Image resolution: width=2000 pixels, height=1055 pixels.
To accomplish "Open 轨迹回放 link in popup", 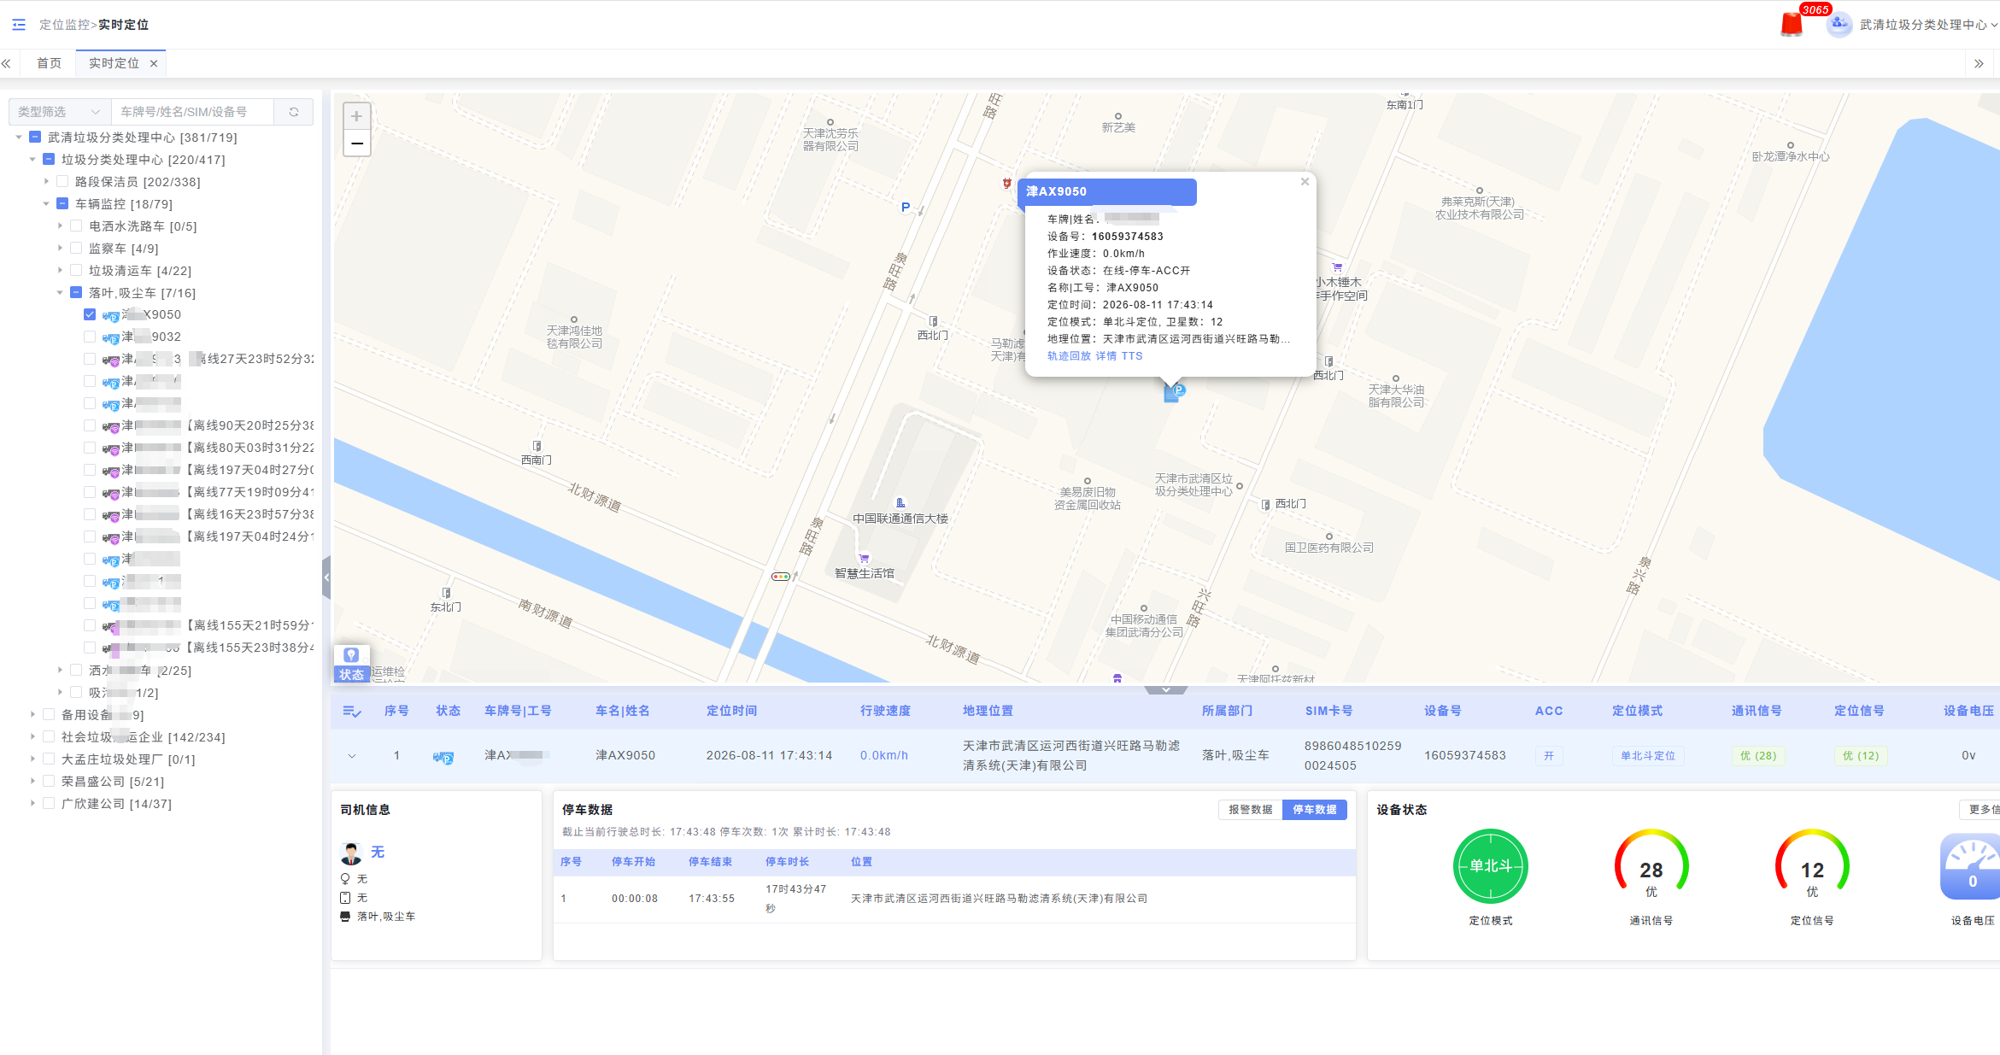I will coord(1069,356).
